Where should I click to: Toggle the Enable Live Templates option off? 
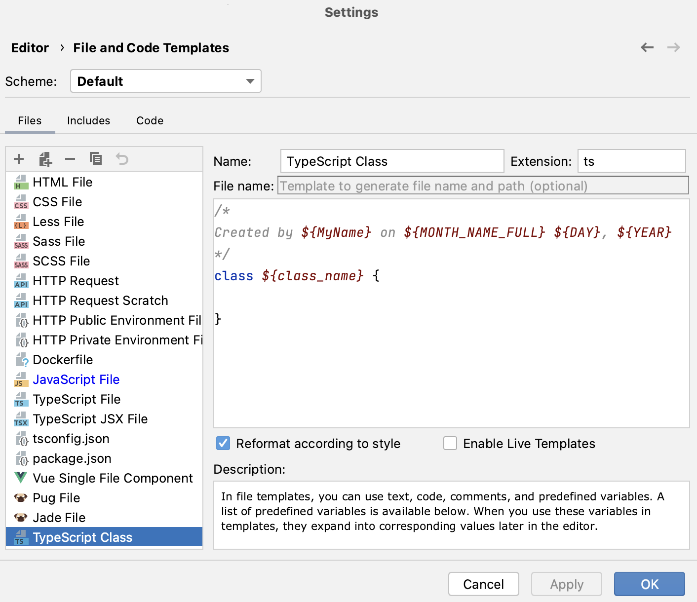point(450,443)
